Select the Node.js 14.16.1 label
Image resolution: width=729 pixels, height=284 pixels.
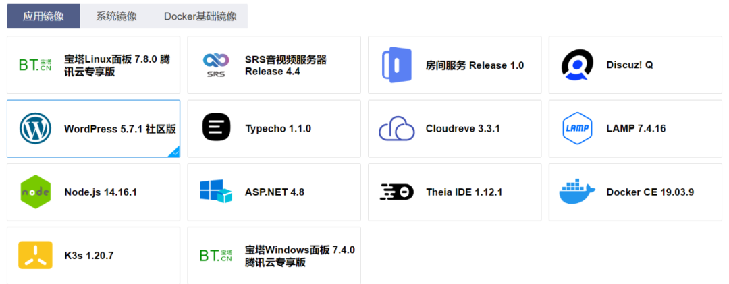101,192
